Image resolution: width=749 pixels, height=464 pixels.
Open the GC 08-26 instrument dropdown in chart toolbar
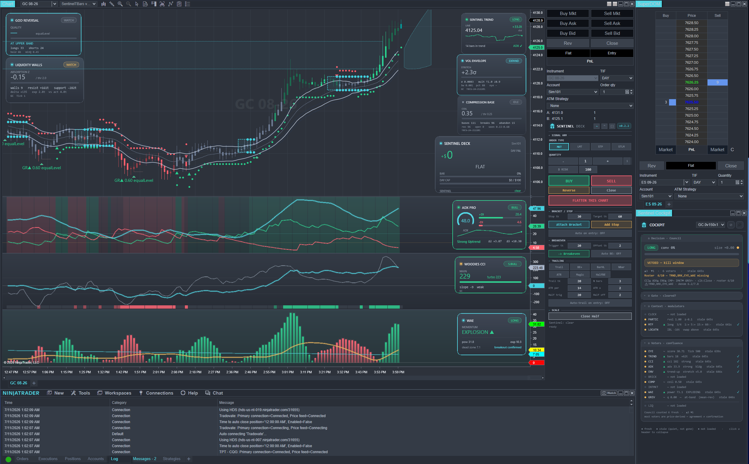(54, 4)
